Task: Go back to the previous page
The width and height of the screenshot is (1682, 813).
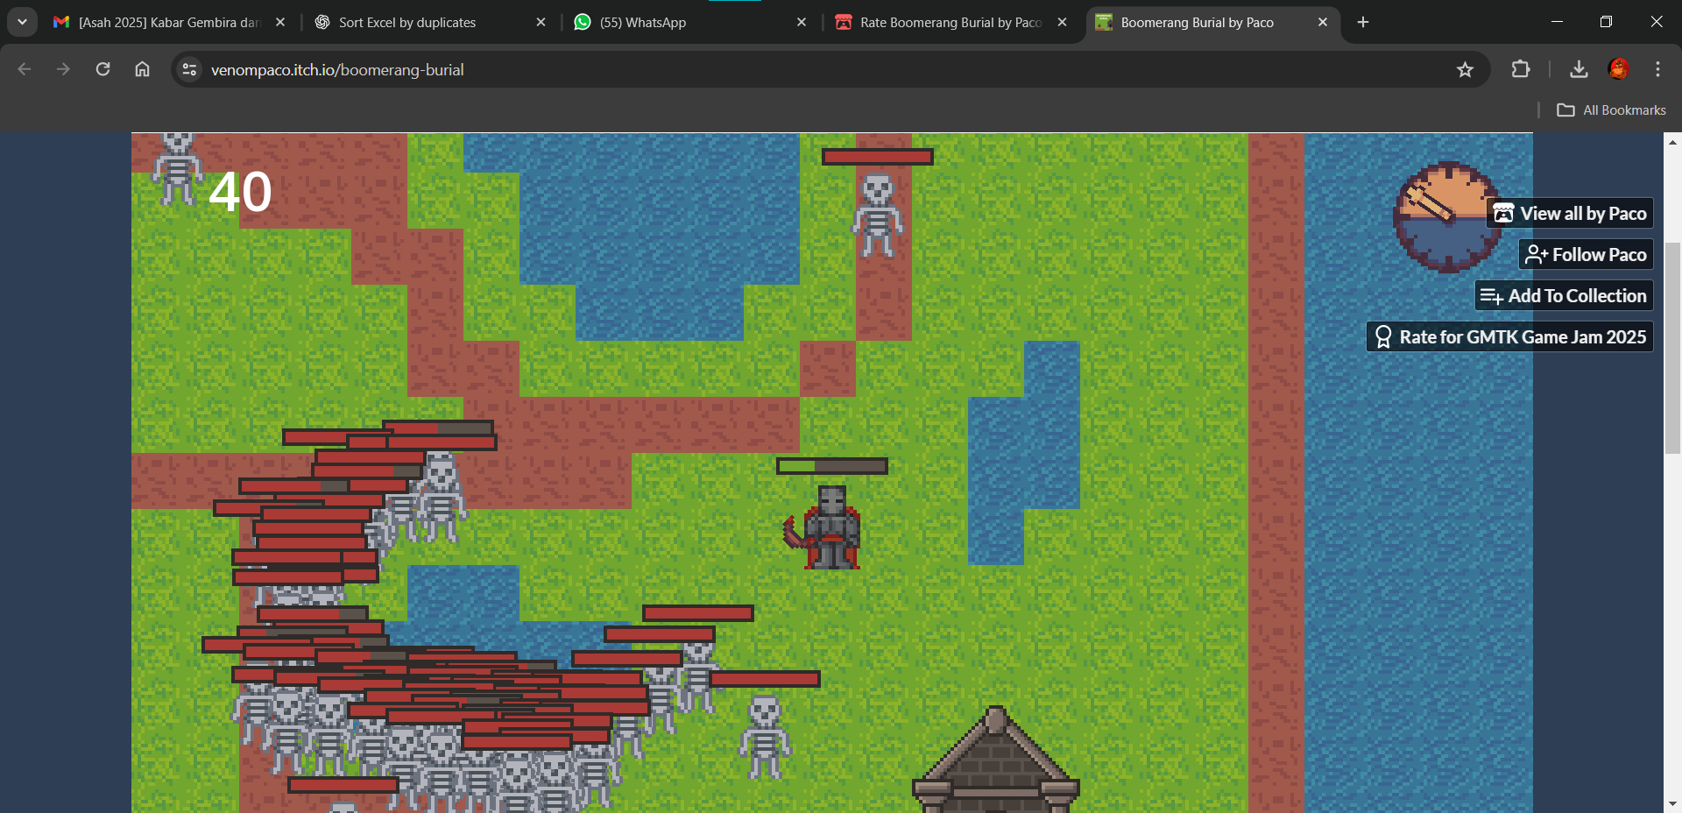Action: tap(25, 69)
